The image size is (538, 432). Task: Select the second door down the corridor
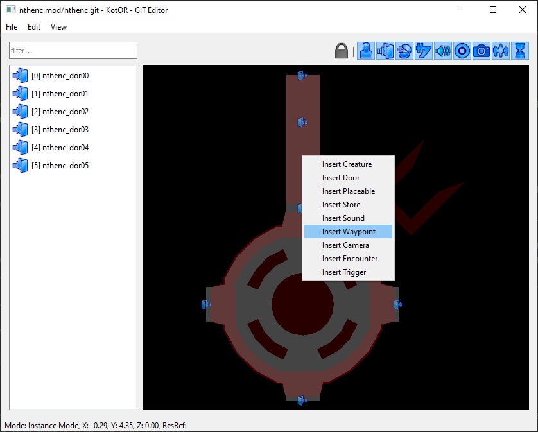[302, 122]
